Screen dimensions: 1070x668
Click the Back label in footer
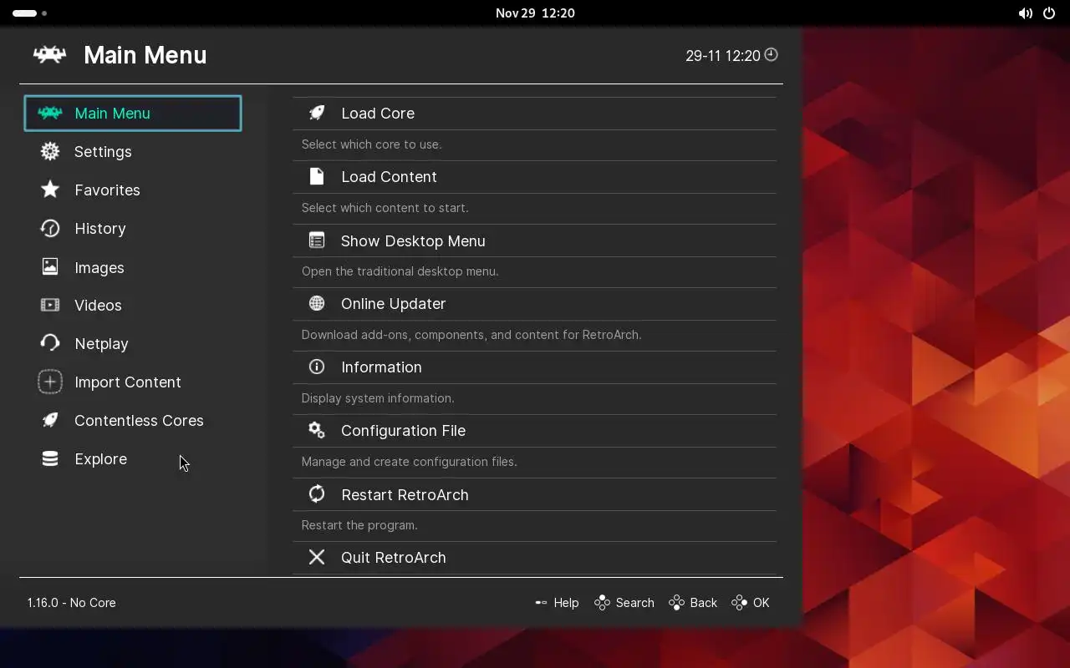(x=703, y=603)
